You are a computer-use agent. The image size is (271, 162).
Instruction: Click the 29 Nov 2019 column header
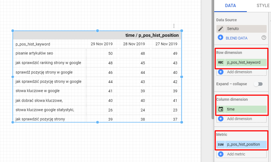point(102,44)
